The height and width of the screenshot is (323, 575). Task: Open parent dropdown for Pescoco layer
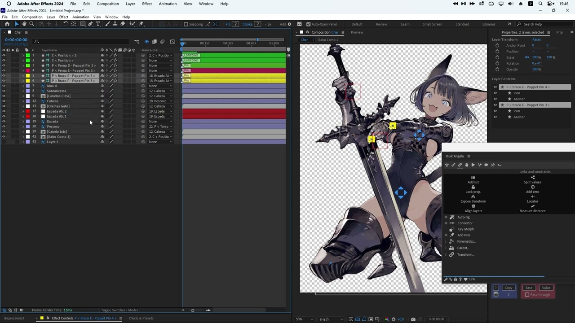click(x=160, y=127)
